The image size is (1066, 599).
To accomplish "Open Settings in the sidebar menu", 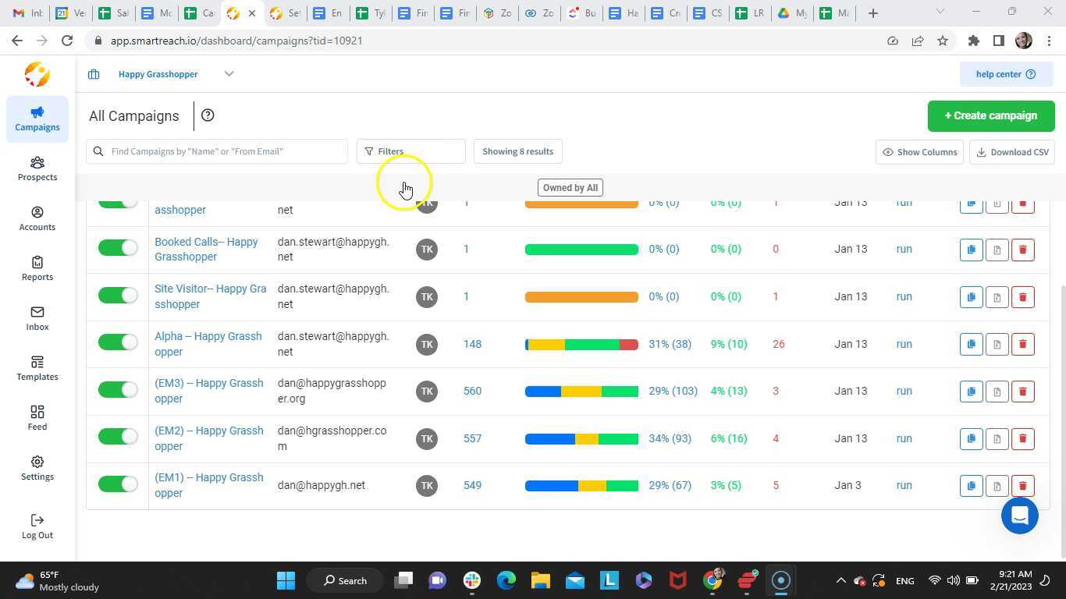I will click(37, 468).
